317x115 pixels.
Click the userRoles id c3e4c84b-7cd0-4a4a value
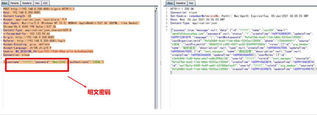200,58
